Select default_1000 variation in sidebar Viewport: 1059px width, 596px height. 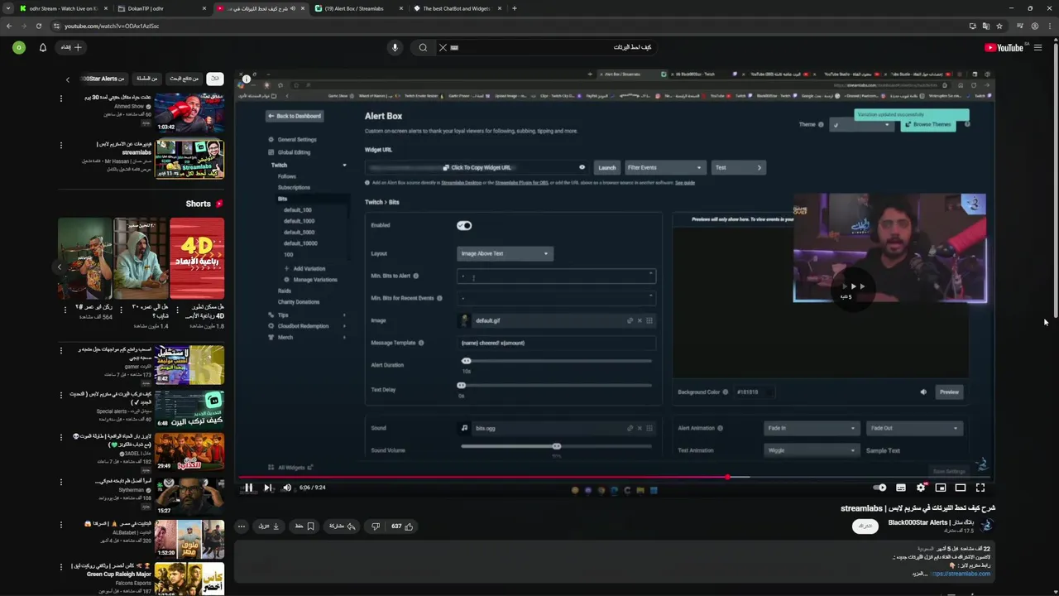point(299,221)
